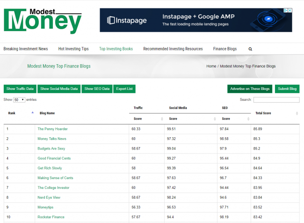Open Breaking Investment News menu item

(26, 49)
